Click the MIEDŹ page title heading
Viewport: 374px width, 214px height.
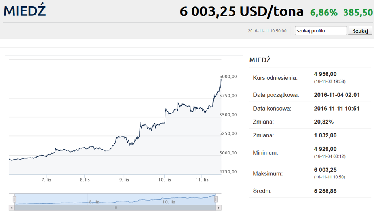(25, 11)
